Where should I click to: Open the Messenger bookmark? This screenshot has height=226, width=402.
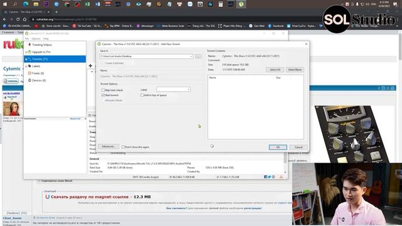[x=145, y=26]
